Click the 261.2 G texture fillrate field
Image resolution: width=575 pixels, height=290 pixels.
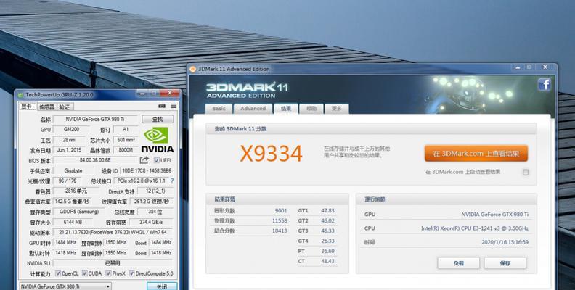click(152, 202)
